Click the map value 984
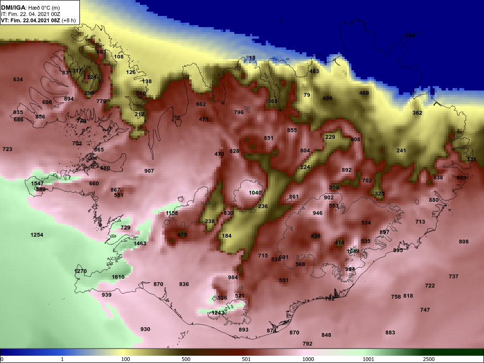Image resolution: width=484 pixels, height=363 pixels. tap(233, 277)
